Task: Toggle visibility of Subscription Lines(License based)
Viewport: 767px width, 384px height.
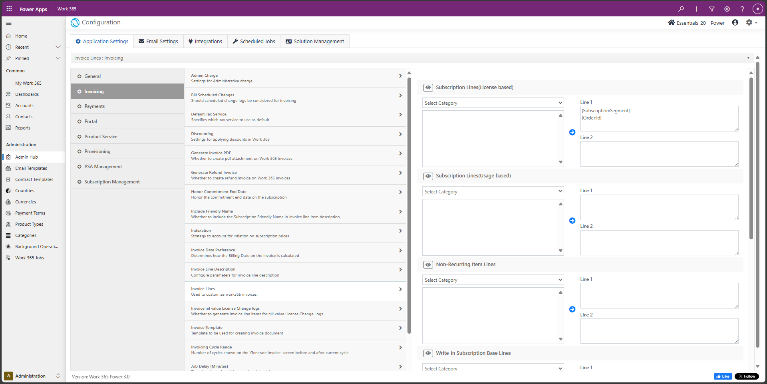Action: [x=428, y=88]
